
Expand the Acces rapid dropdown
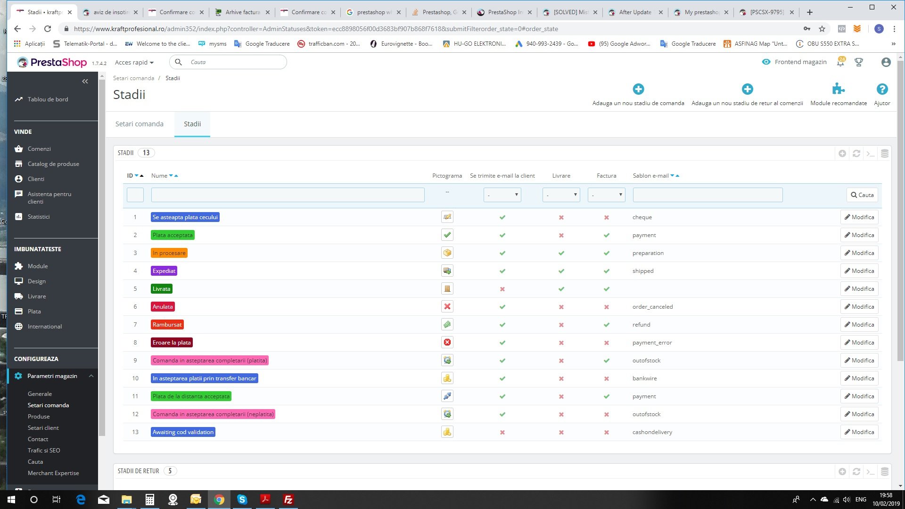point(134,62)
